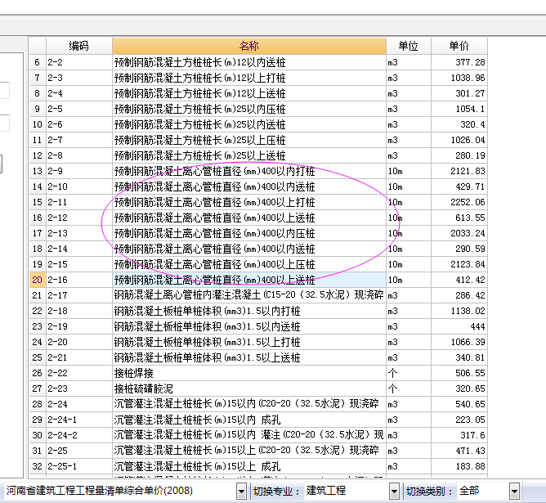Select row header number 32
This screenshot has height=503, width=546.
point(38,466)
